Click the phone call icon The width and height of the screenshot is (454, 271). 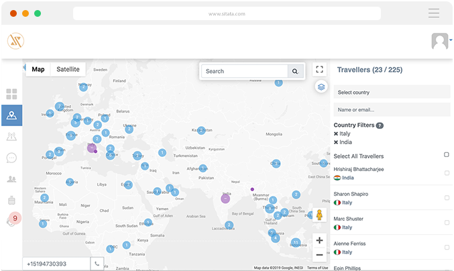coord(97,264)
